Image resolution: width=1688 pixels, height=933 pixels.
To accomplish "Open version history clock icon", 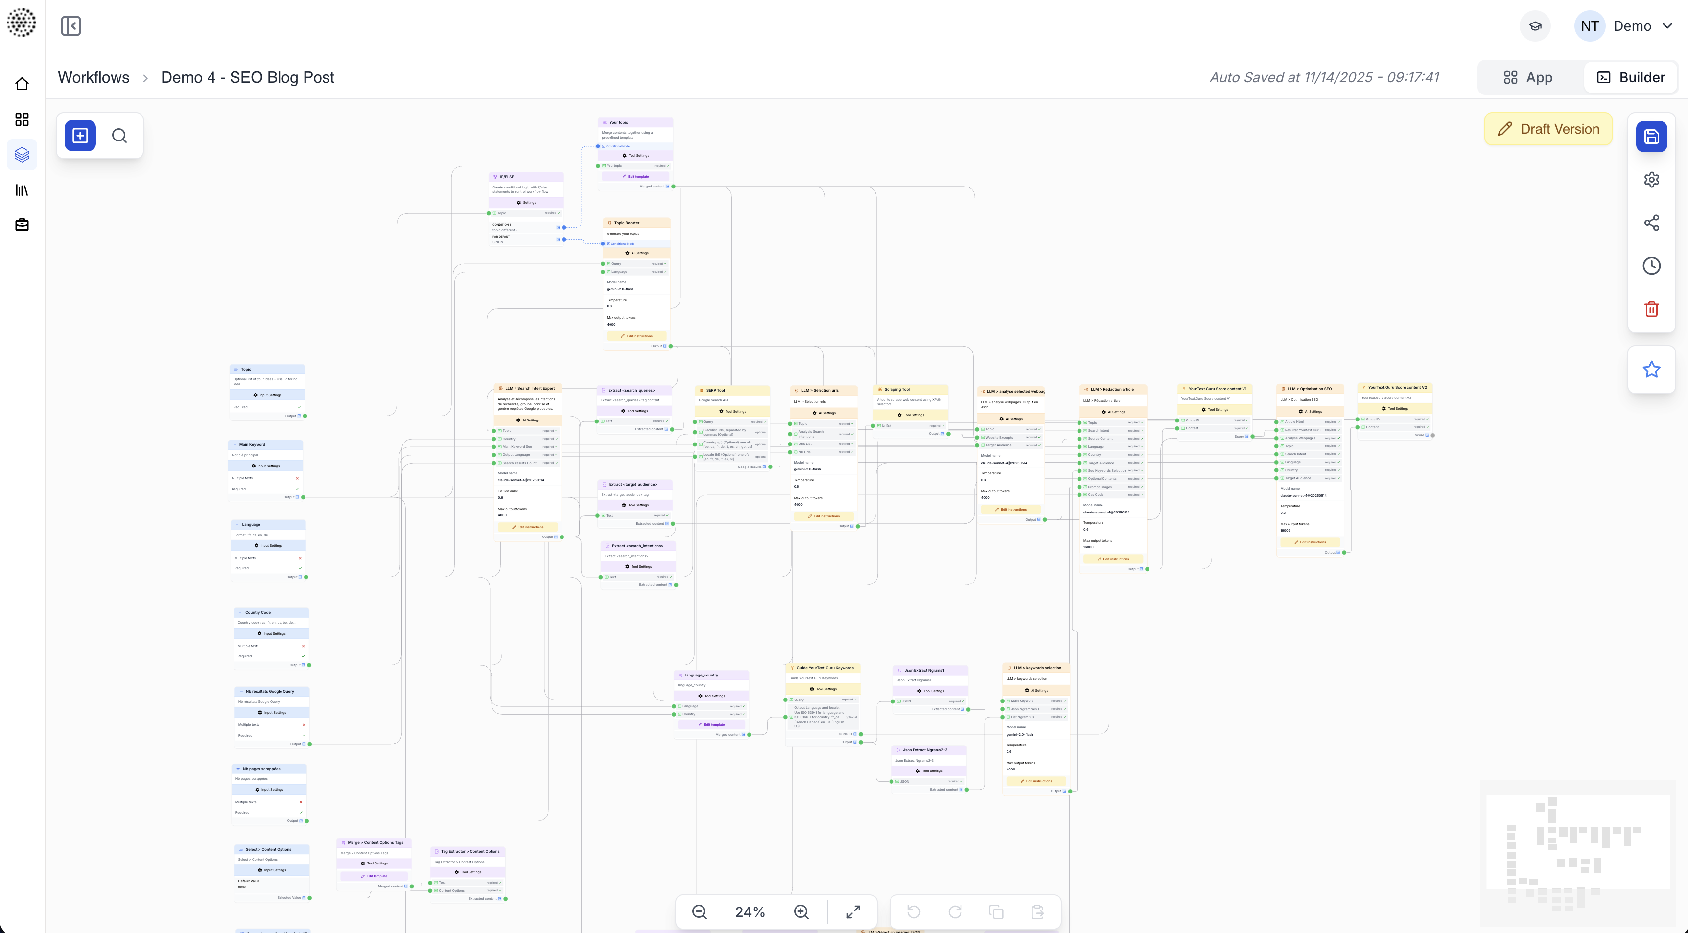I will tap(1651, 265).
